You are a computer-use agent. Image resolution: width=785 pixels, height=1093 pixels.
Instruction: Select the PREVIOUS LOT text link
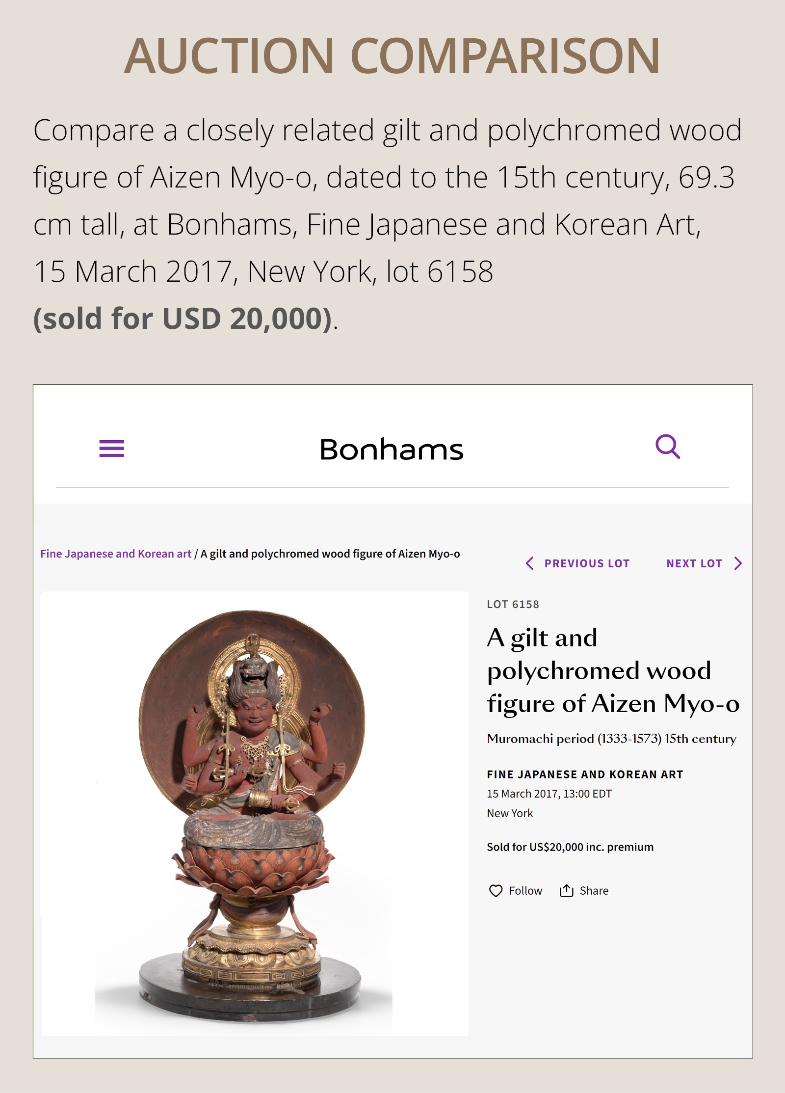pyautogui.click(x=587, y=563)
